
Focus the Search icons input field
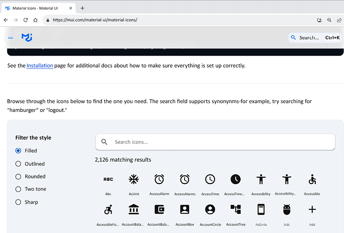click(x=220, y=142)
